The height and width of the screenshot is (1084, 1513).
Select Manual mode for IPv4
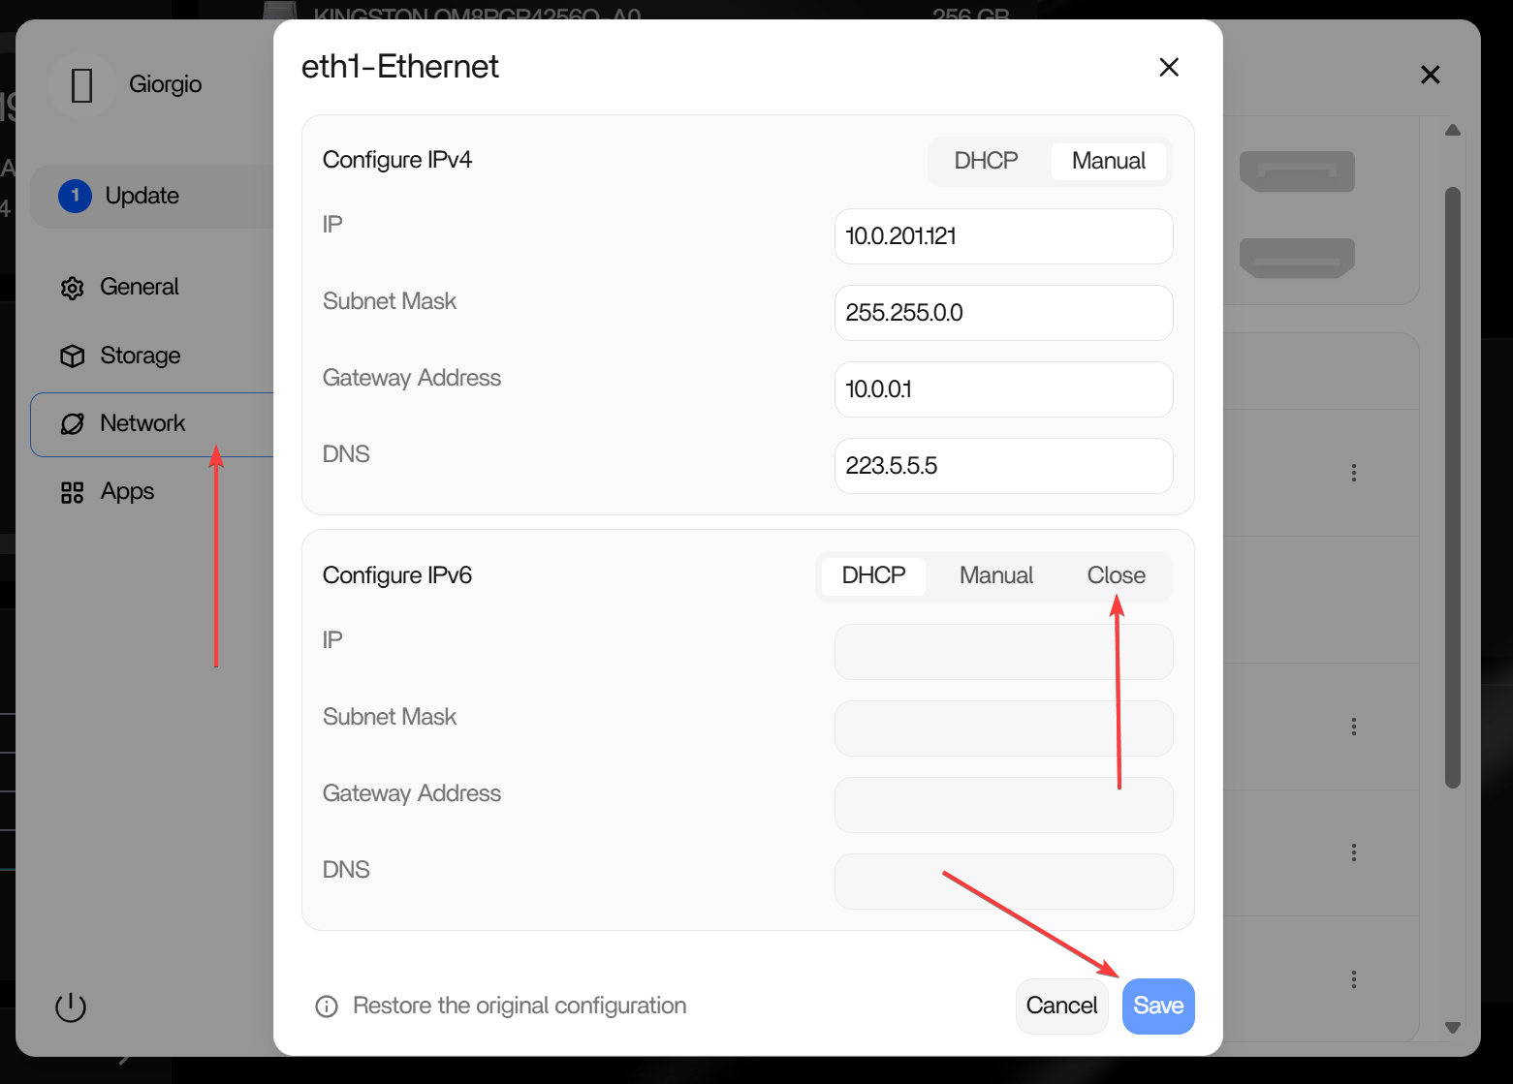tap(1109, 161)
